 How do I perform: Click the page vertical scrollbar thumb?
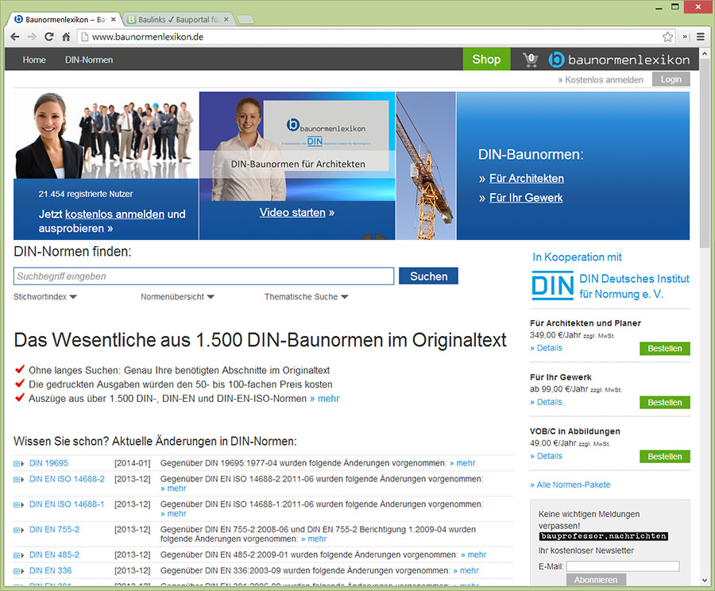pyautogui.click(x=705, y=153)
